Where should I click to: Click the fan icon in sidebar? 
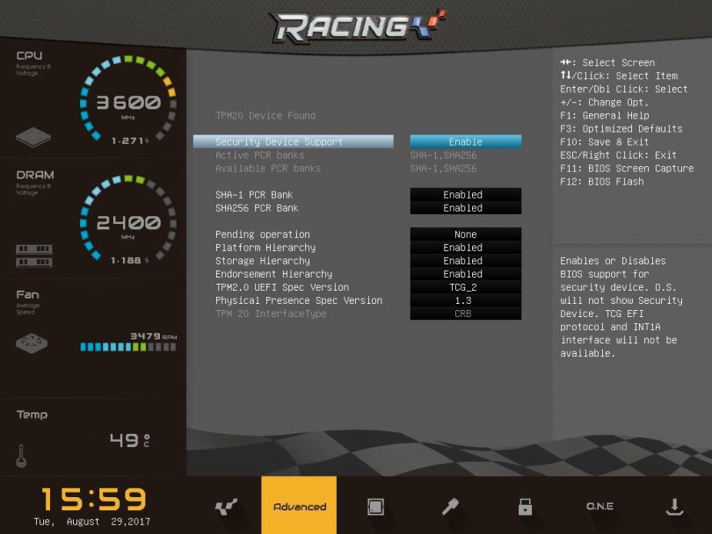[x=33, y=343]
